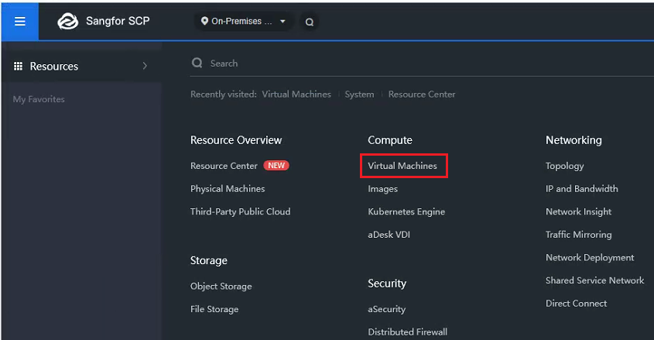Open Traffic Mirroring
The image size is (654, 340).
tap(578, 235)
